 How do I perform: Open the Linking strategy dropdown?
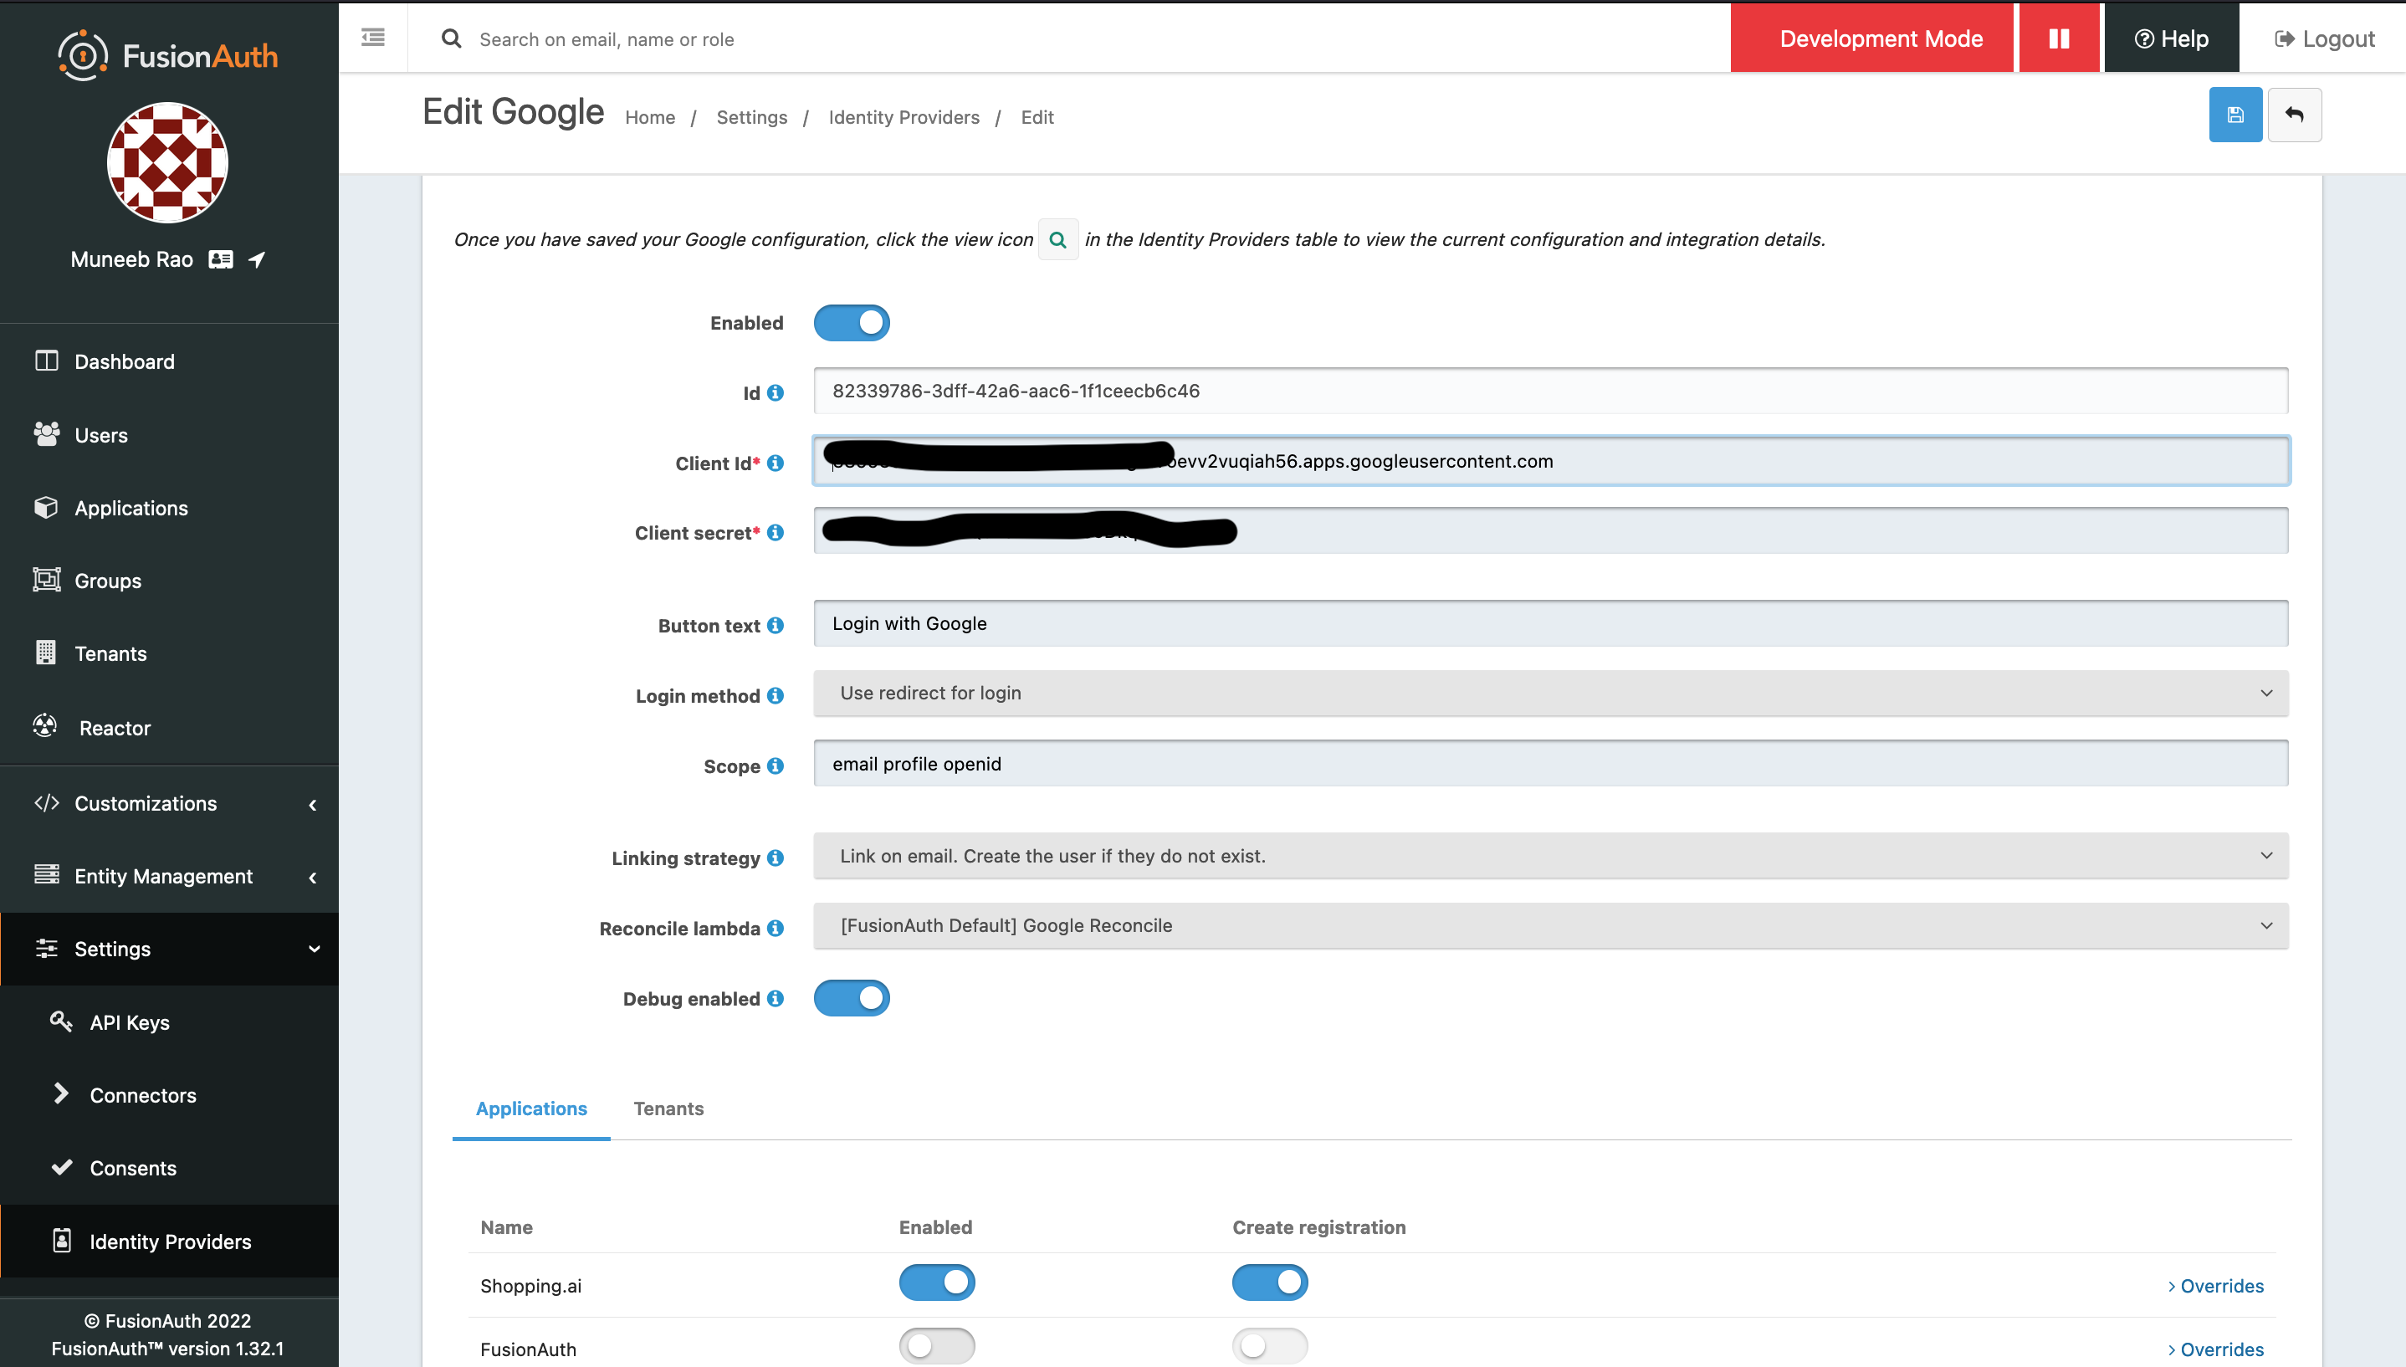point(1550,855)
